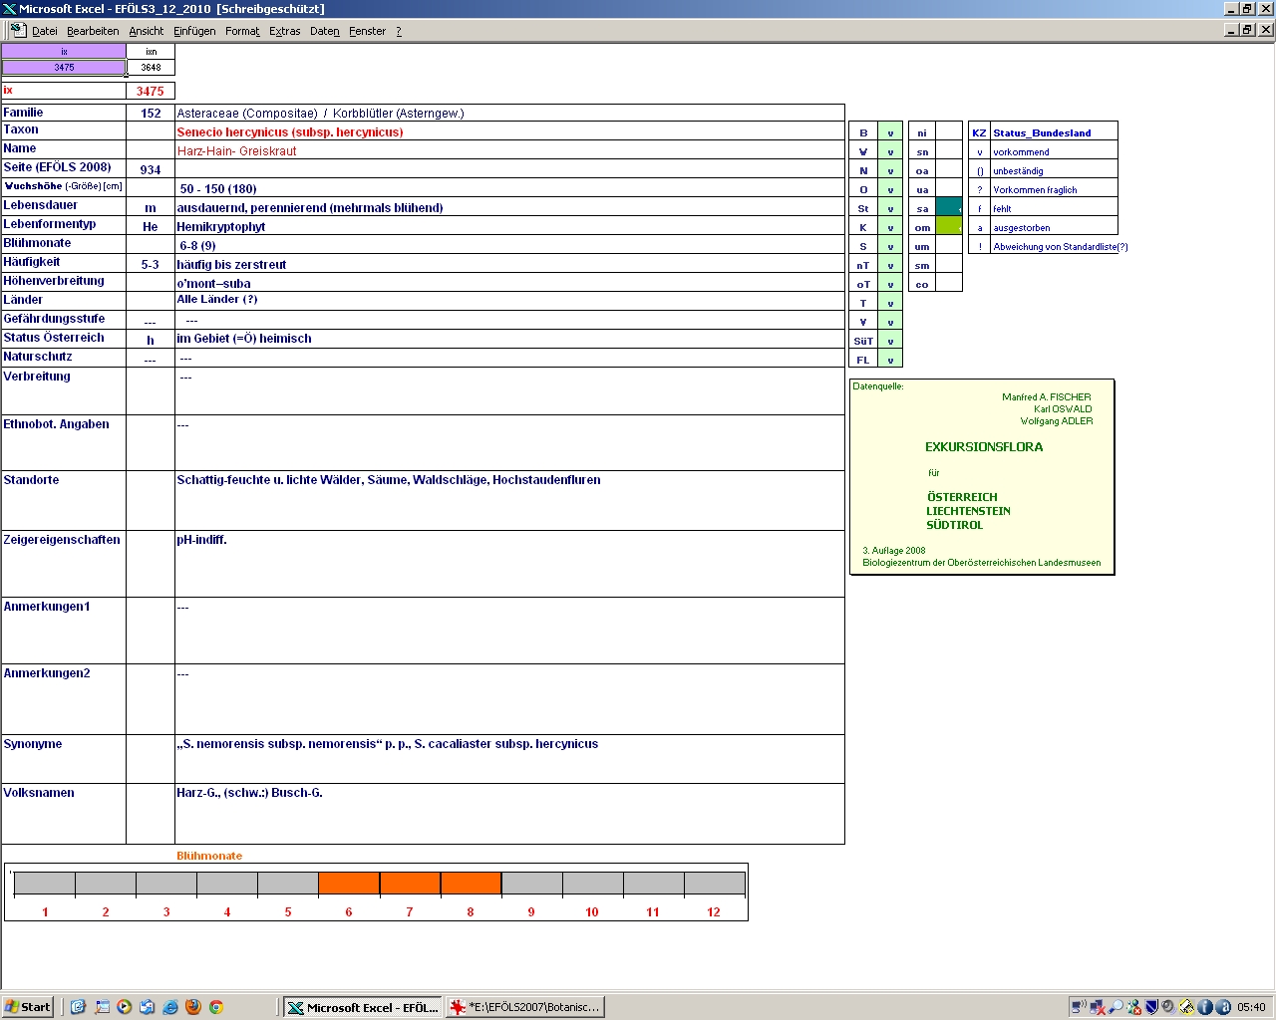Open the Einfügen menu
1276x1020 pixels.
(x=194, y=31)
